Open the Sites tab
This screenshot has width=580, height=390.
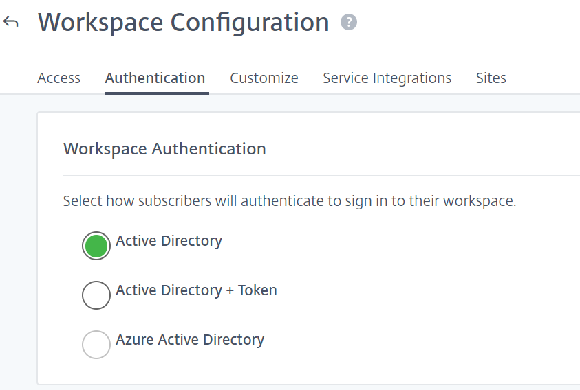[x=491, y=78]
